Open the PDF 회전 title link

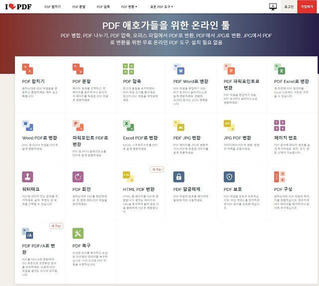pyautogui.click(x=82, y=189)
